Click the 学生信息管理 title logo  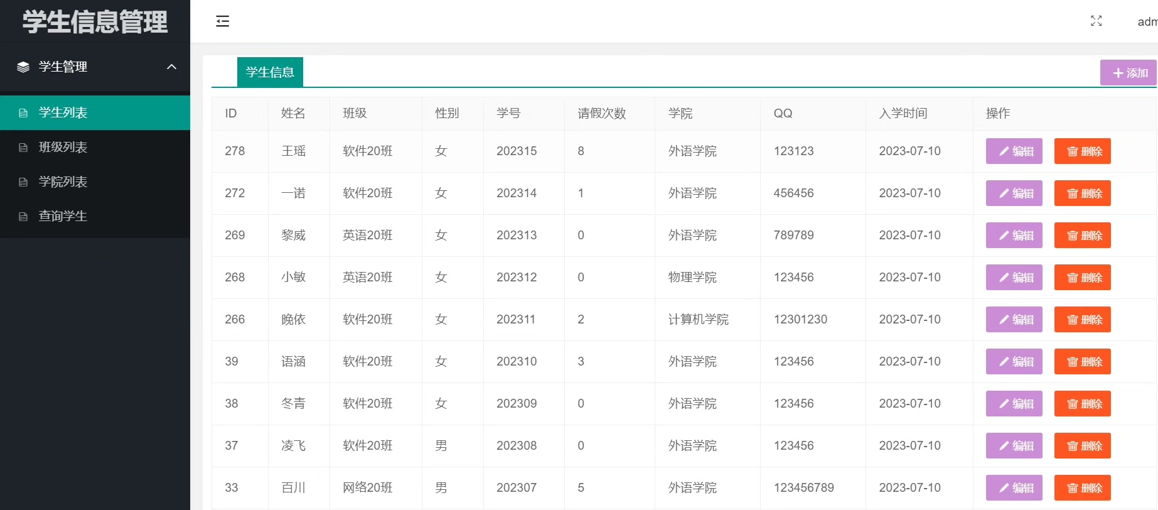[95, 22]
